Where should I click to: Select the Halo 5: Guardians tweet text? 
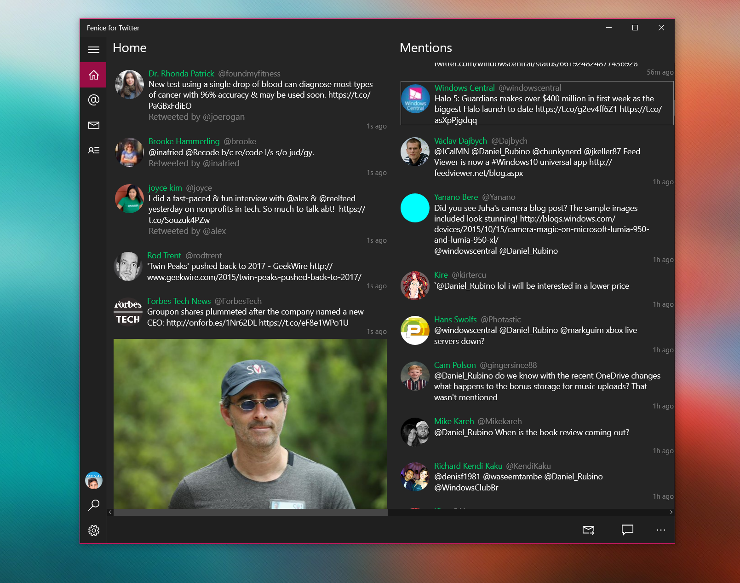548,109
